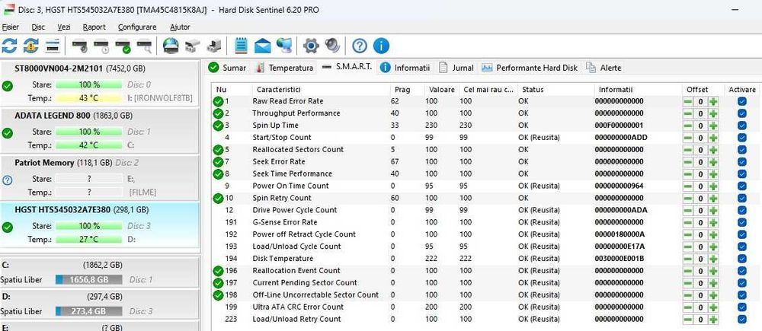Open the Fisier menu

[x=11, y=27]
